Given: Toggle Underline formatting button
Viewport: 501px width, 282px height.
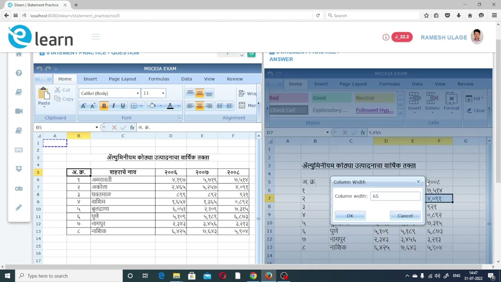Looking at the screenshot, I should [123, 106].
